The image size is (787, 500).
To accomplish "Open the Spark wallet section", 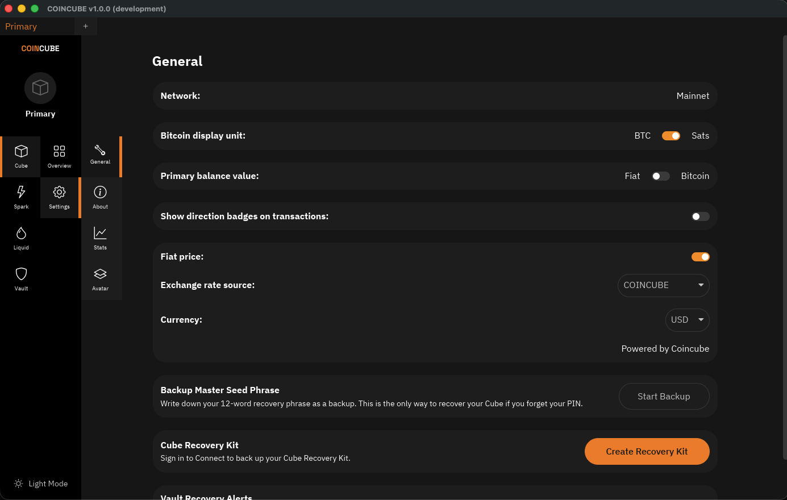I will 21,198.
